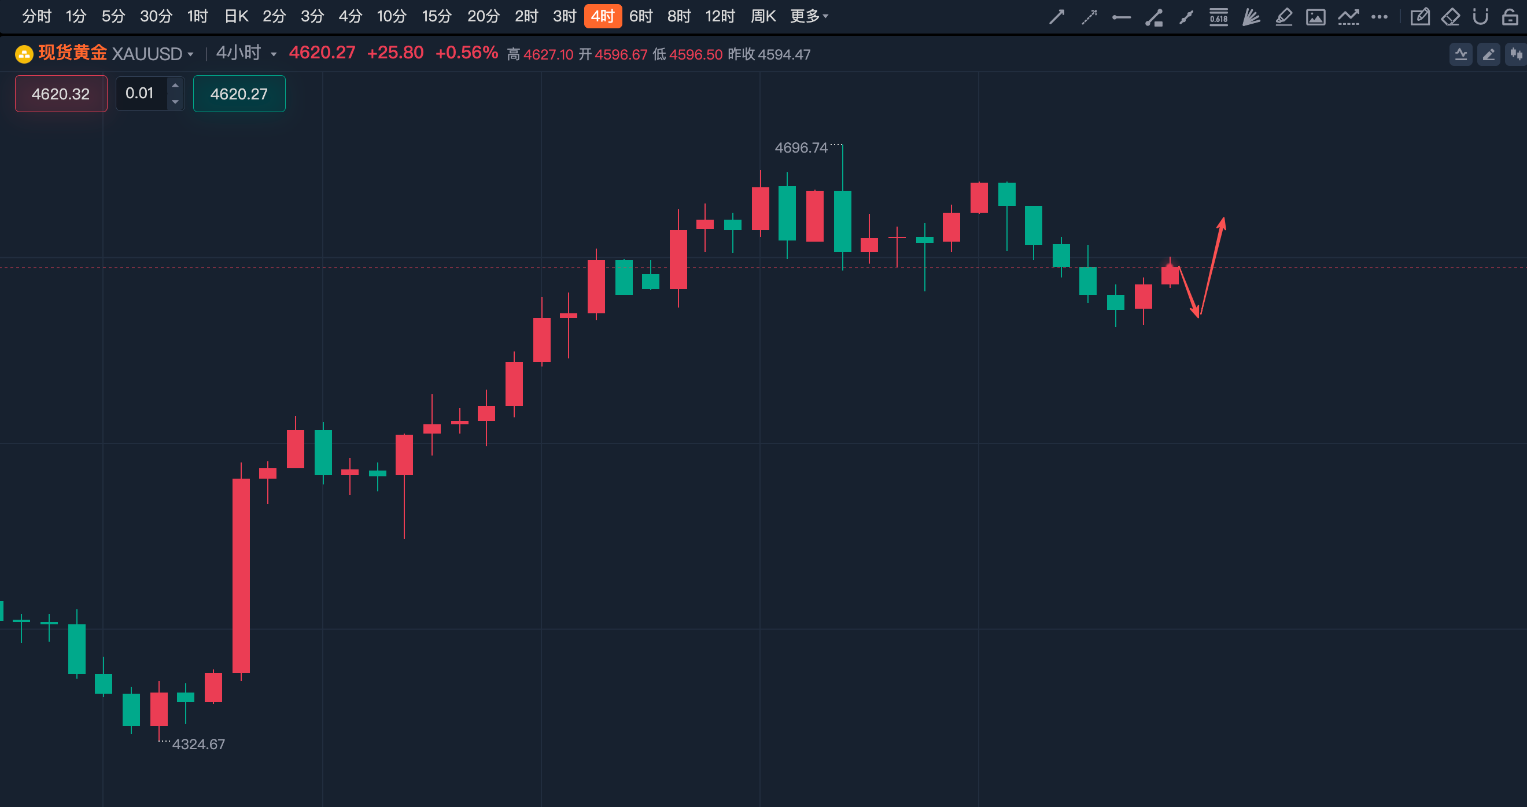1527x807 pixels.
Task: Open the indicator line icon button
Action: [x=1460, y=54]
